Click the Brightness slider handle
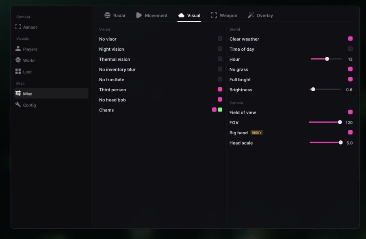Image resolution: width=366 pixels, height=239 pixels. pyautogui.click(x=313, y=89)
